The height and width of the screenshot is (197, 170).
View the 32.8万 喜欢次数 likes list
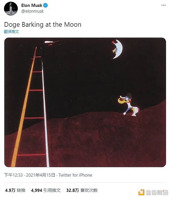pyautogui.click(x=82, y=190)
